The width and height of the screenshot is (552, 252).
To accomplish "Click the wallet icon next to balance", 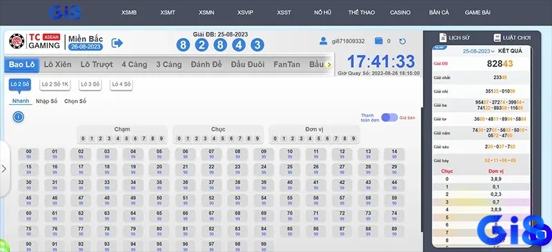I will (x=379, y=41).
